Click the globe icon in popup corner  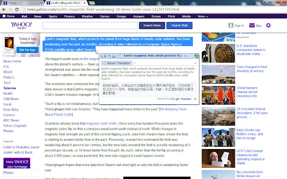[x=196, y=55]
